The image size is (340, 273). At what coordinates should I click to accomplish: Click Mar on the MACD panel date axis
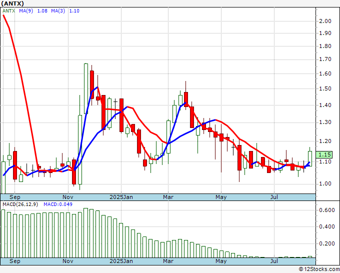point(168,261)
